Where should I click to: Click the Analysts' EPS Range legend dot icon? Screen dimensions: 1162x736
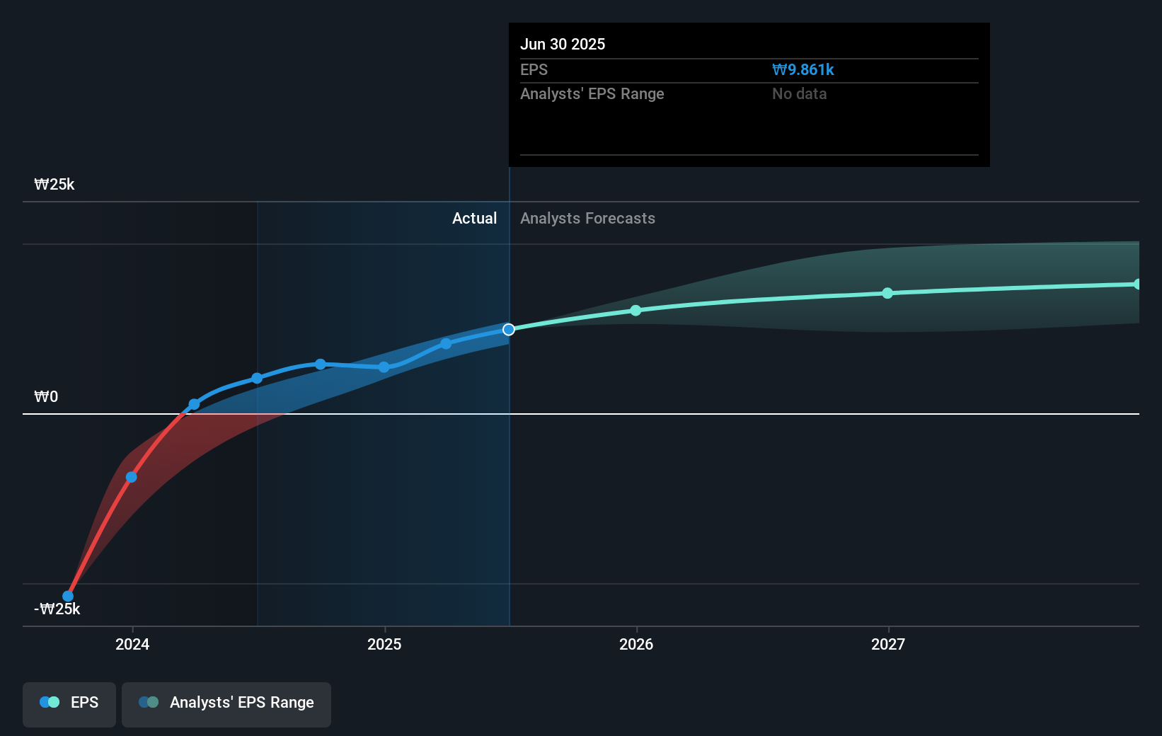tap(149, 702)
